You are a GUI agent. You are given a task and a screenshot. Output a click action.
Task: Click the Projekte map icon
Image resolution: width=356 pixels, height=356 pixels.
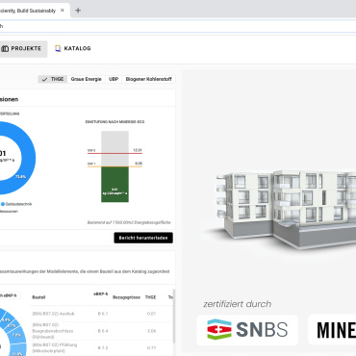pyautogui.click(x=5, y=49)
